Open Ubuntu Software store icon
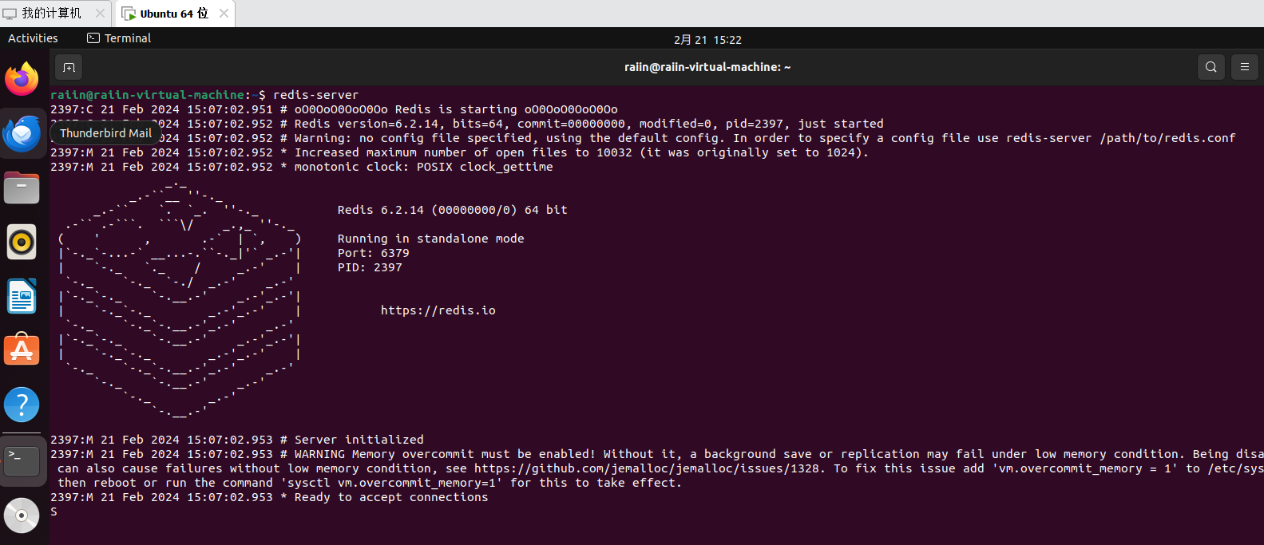This screenshot has height=545, width=1264. click(22, 350)
